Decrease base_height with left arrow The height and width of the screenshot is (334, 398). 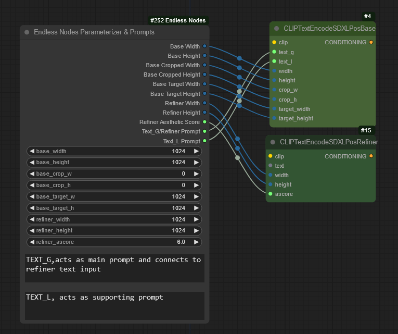[x=32, y=163]
